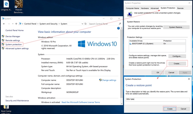Go back in the System window

coord(4,24)
